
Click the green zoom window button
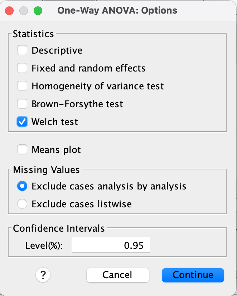pos(38,10)
